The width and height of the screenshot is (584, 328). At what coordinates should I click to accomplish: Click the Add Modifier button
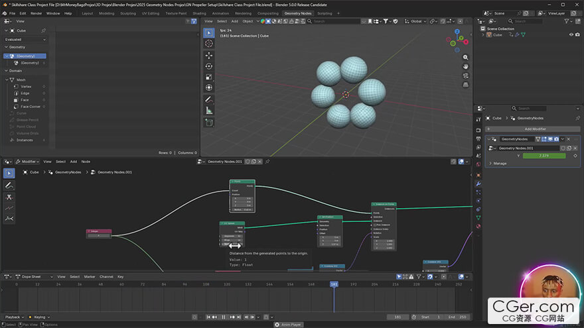535,129
